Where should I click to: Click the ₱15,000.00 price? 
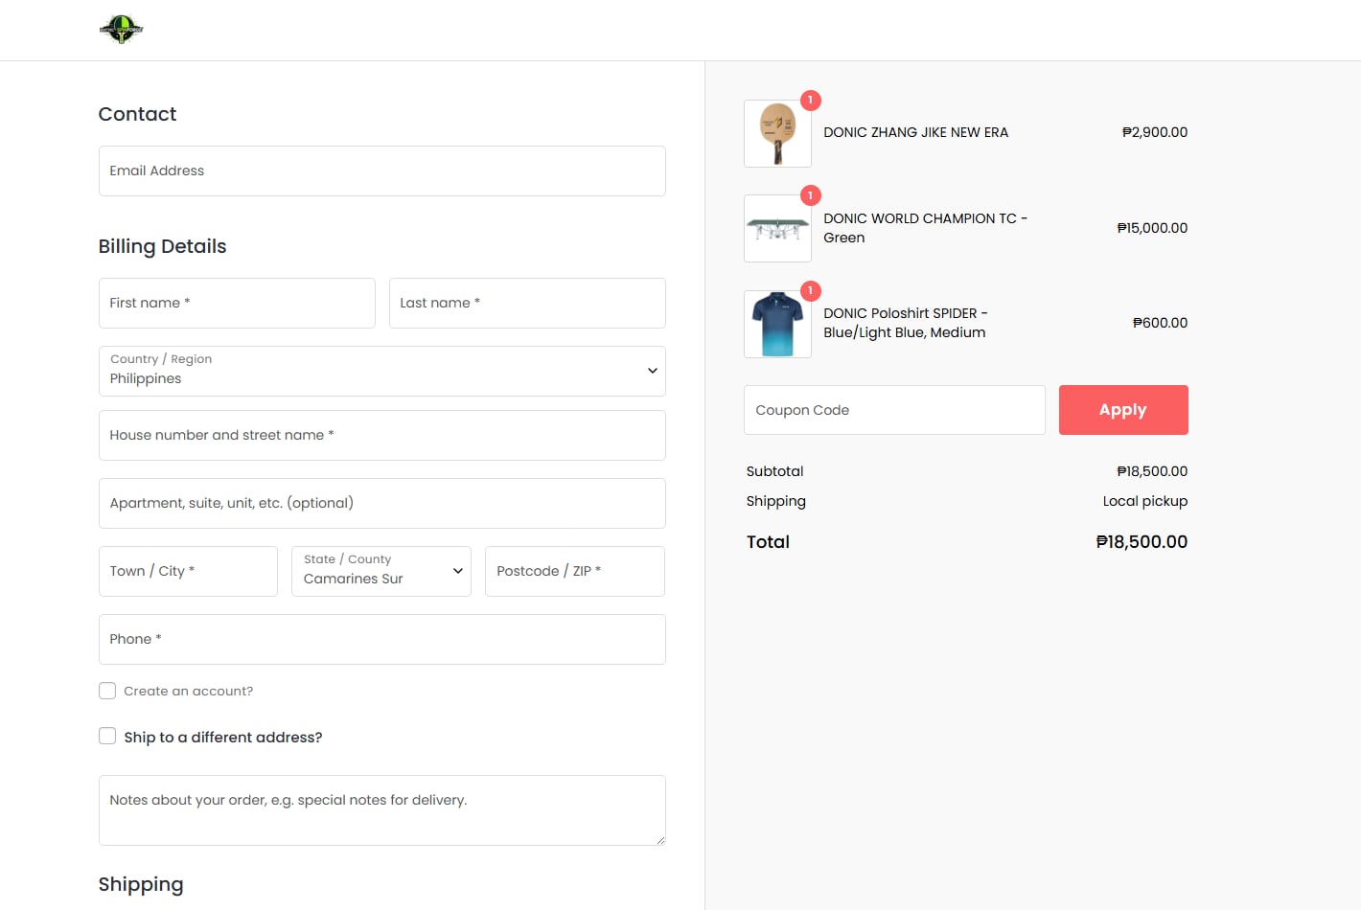1152,228
